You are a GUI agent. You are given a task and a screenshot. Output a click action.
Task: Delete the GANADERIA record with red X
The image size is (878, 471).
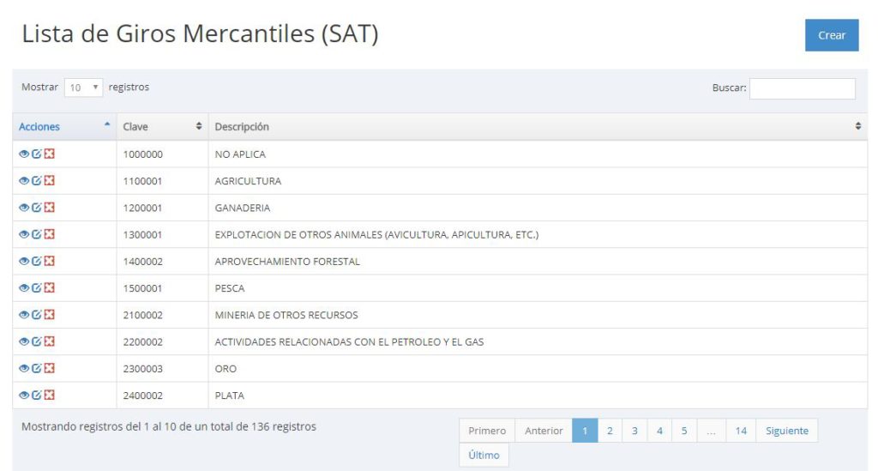49,208
